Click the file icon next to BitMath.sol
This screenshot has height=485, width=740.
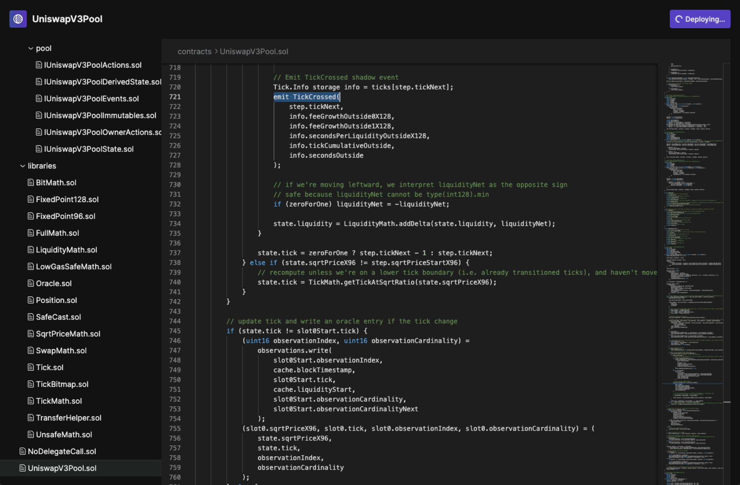point(31,183)
